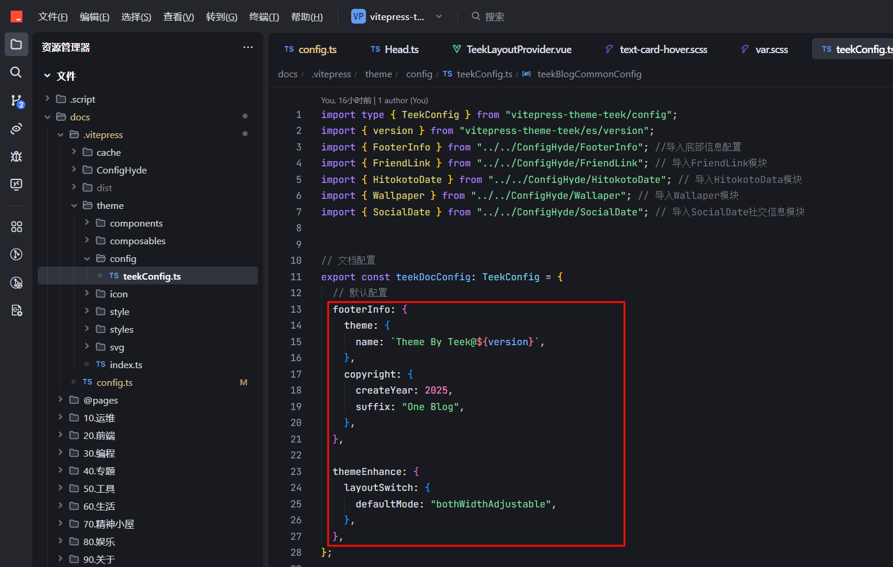Click the circular git graph icon
This screenshot has height=567, width=893.
pos(17,254)
